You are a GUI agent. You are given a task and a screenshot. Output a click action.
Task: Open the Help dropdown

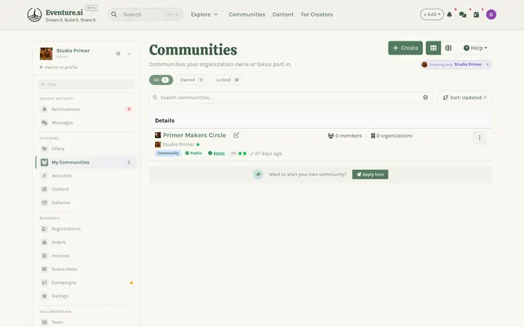click(475, 48)
